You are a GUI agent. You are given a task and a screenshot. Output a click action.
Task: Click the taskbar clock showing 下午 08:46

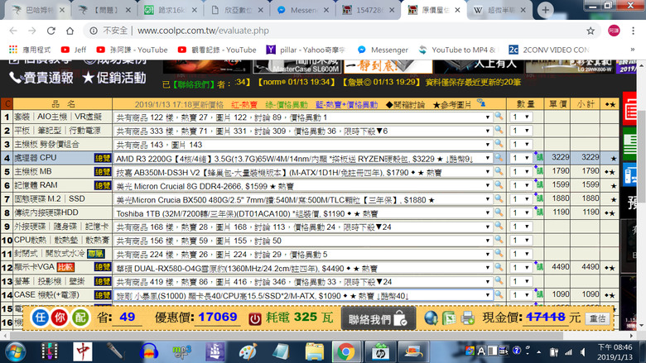coord(615,352)
